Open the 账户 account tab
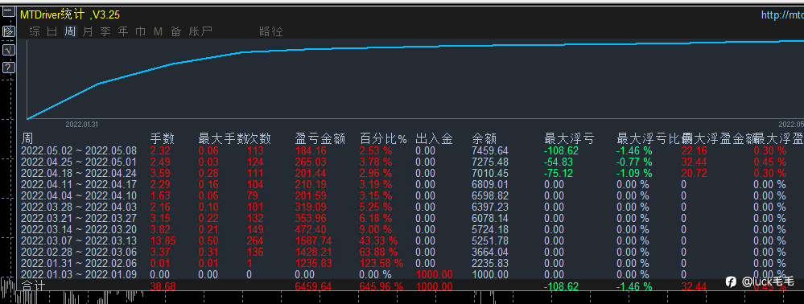This screenshot has width=804, height=304. click(200, 32)
